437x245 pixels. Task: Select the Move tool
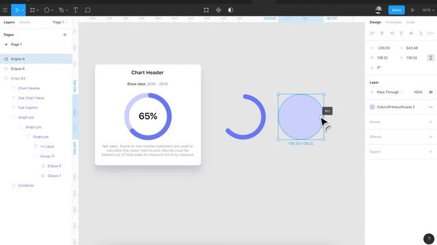tap(16, 10)
